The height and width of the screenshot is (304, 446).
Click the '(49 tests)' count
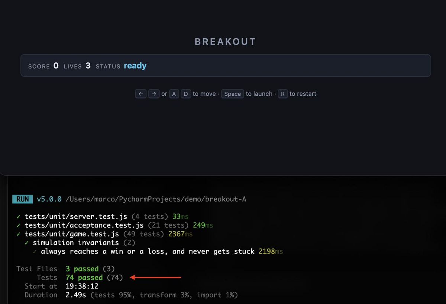144,234
